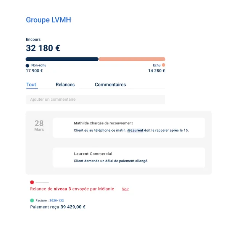Open the Relances tab
This screenshot has width=229, height=229.
pos(65,85)
